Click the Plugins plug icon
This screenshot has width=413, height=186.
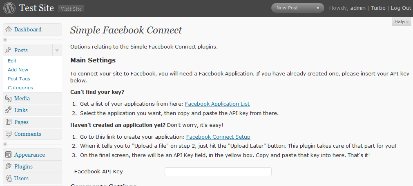[9, 166]
